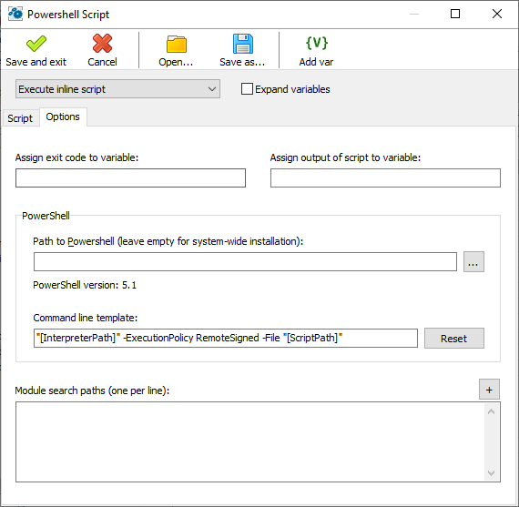Close the Powershell Script window
This screenshot has width=519, height=507.
pyautogui.click(x=497, y=14)
